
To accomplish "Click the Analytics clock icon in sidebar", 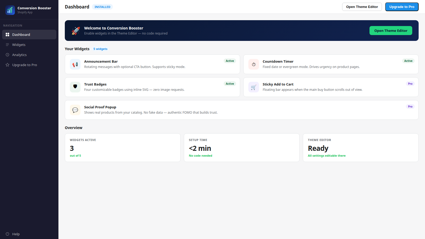I will click(7, 55).
